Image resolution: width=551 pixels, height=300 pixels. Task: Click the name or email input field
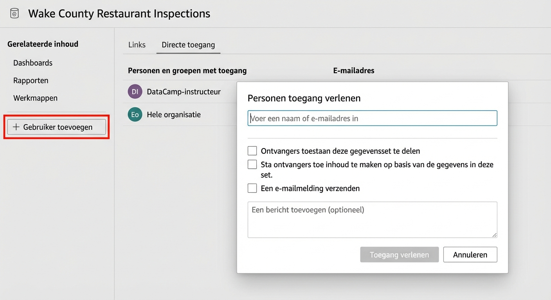click(372, 118)
